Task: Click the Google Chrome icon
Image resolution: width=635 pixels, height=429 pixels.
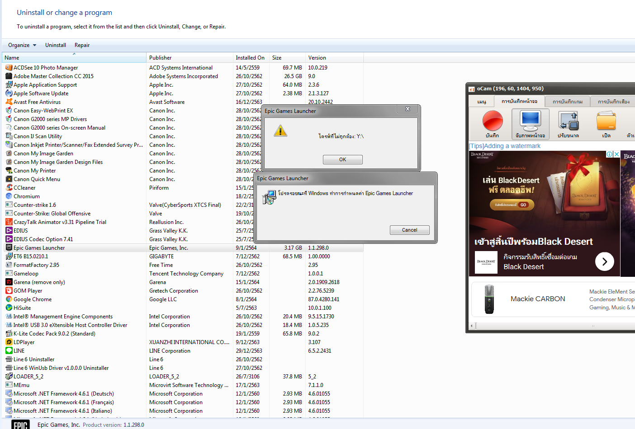Action: click(x=9, y=299)
